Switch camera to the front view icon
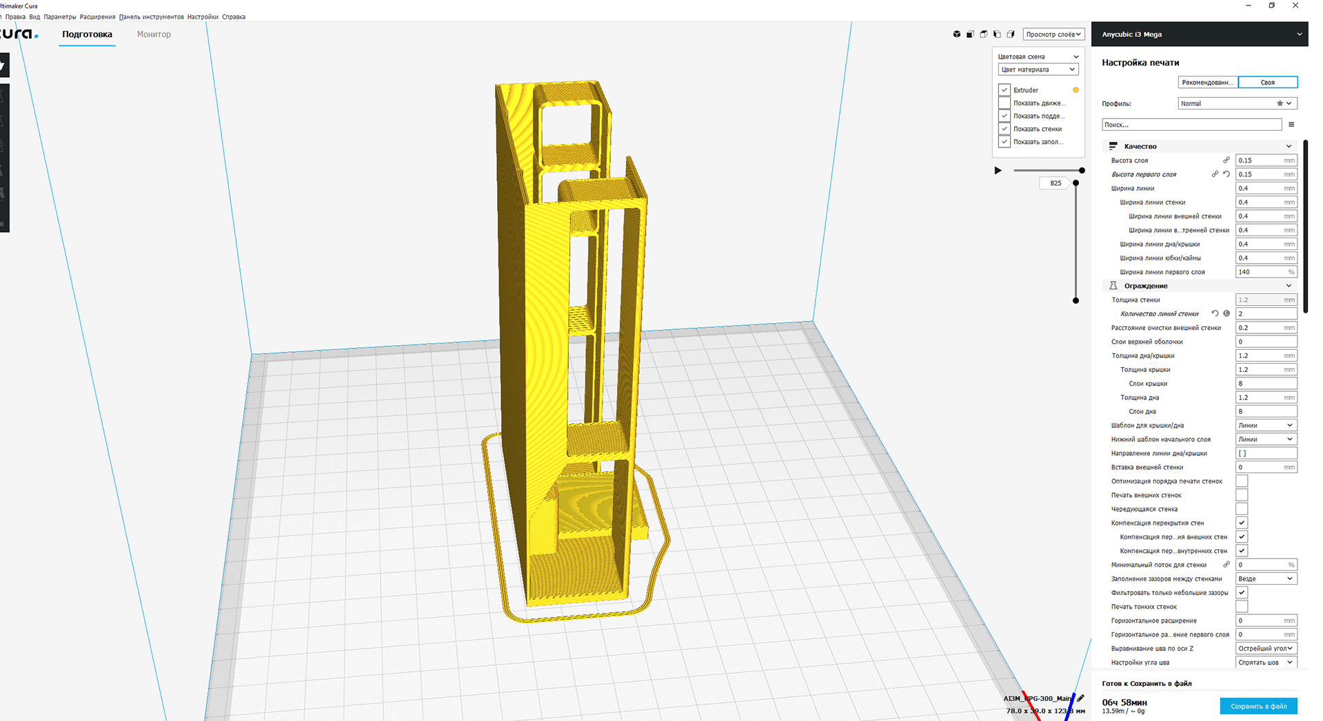 point(970,34)
